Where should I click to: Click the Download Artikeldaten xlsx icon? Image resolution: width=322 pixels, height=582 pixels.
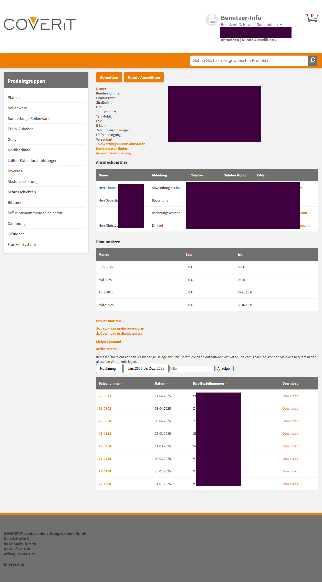(98, 329)
